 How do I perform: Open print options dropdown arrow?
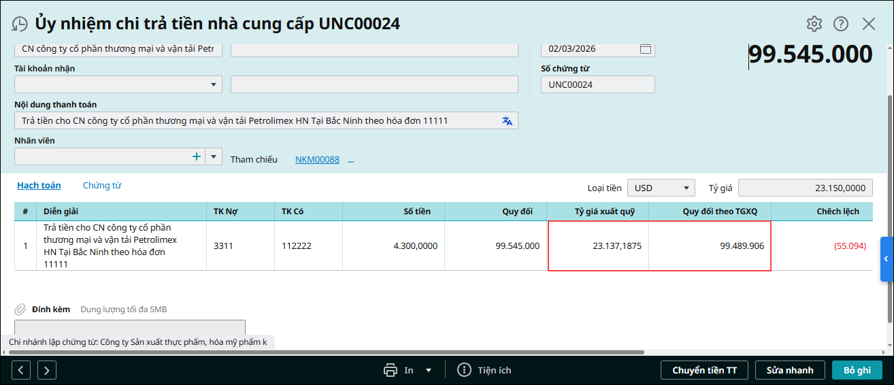[429, 371]
